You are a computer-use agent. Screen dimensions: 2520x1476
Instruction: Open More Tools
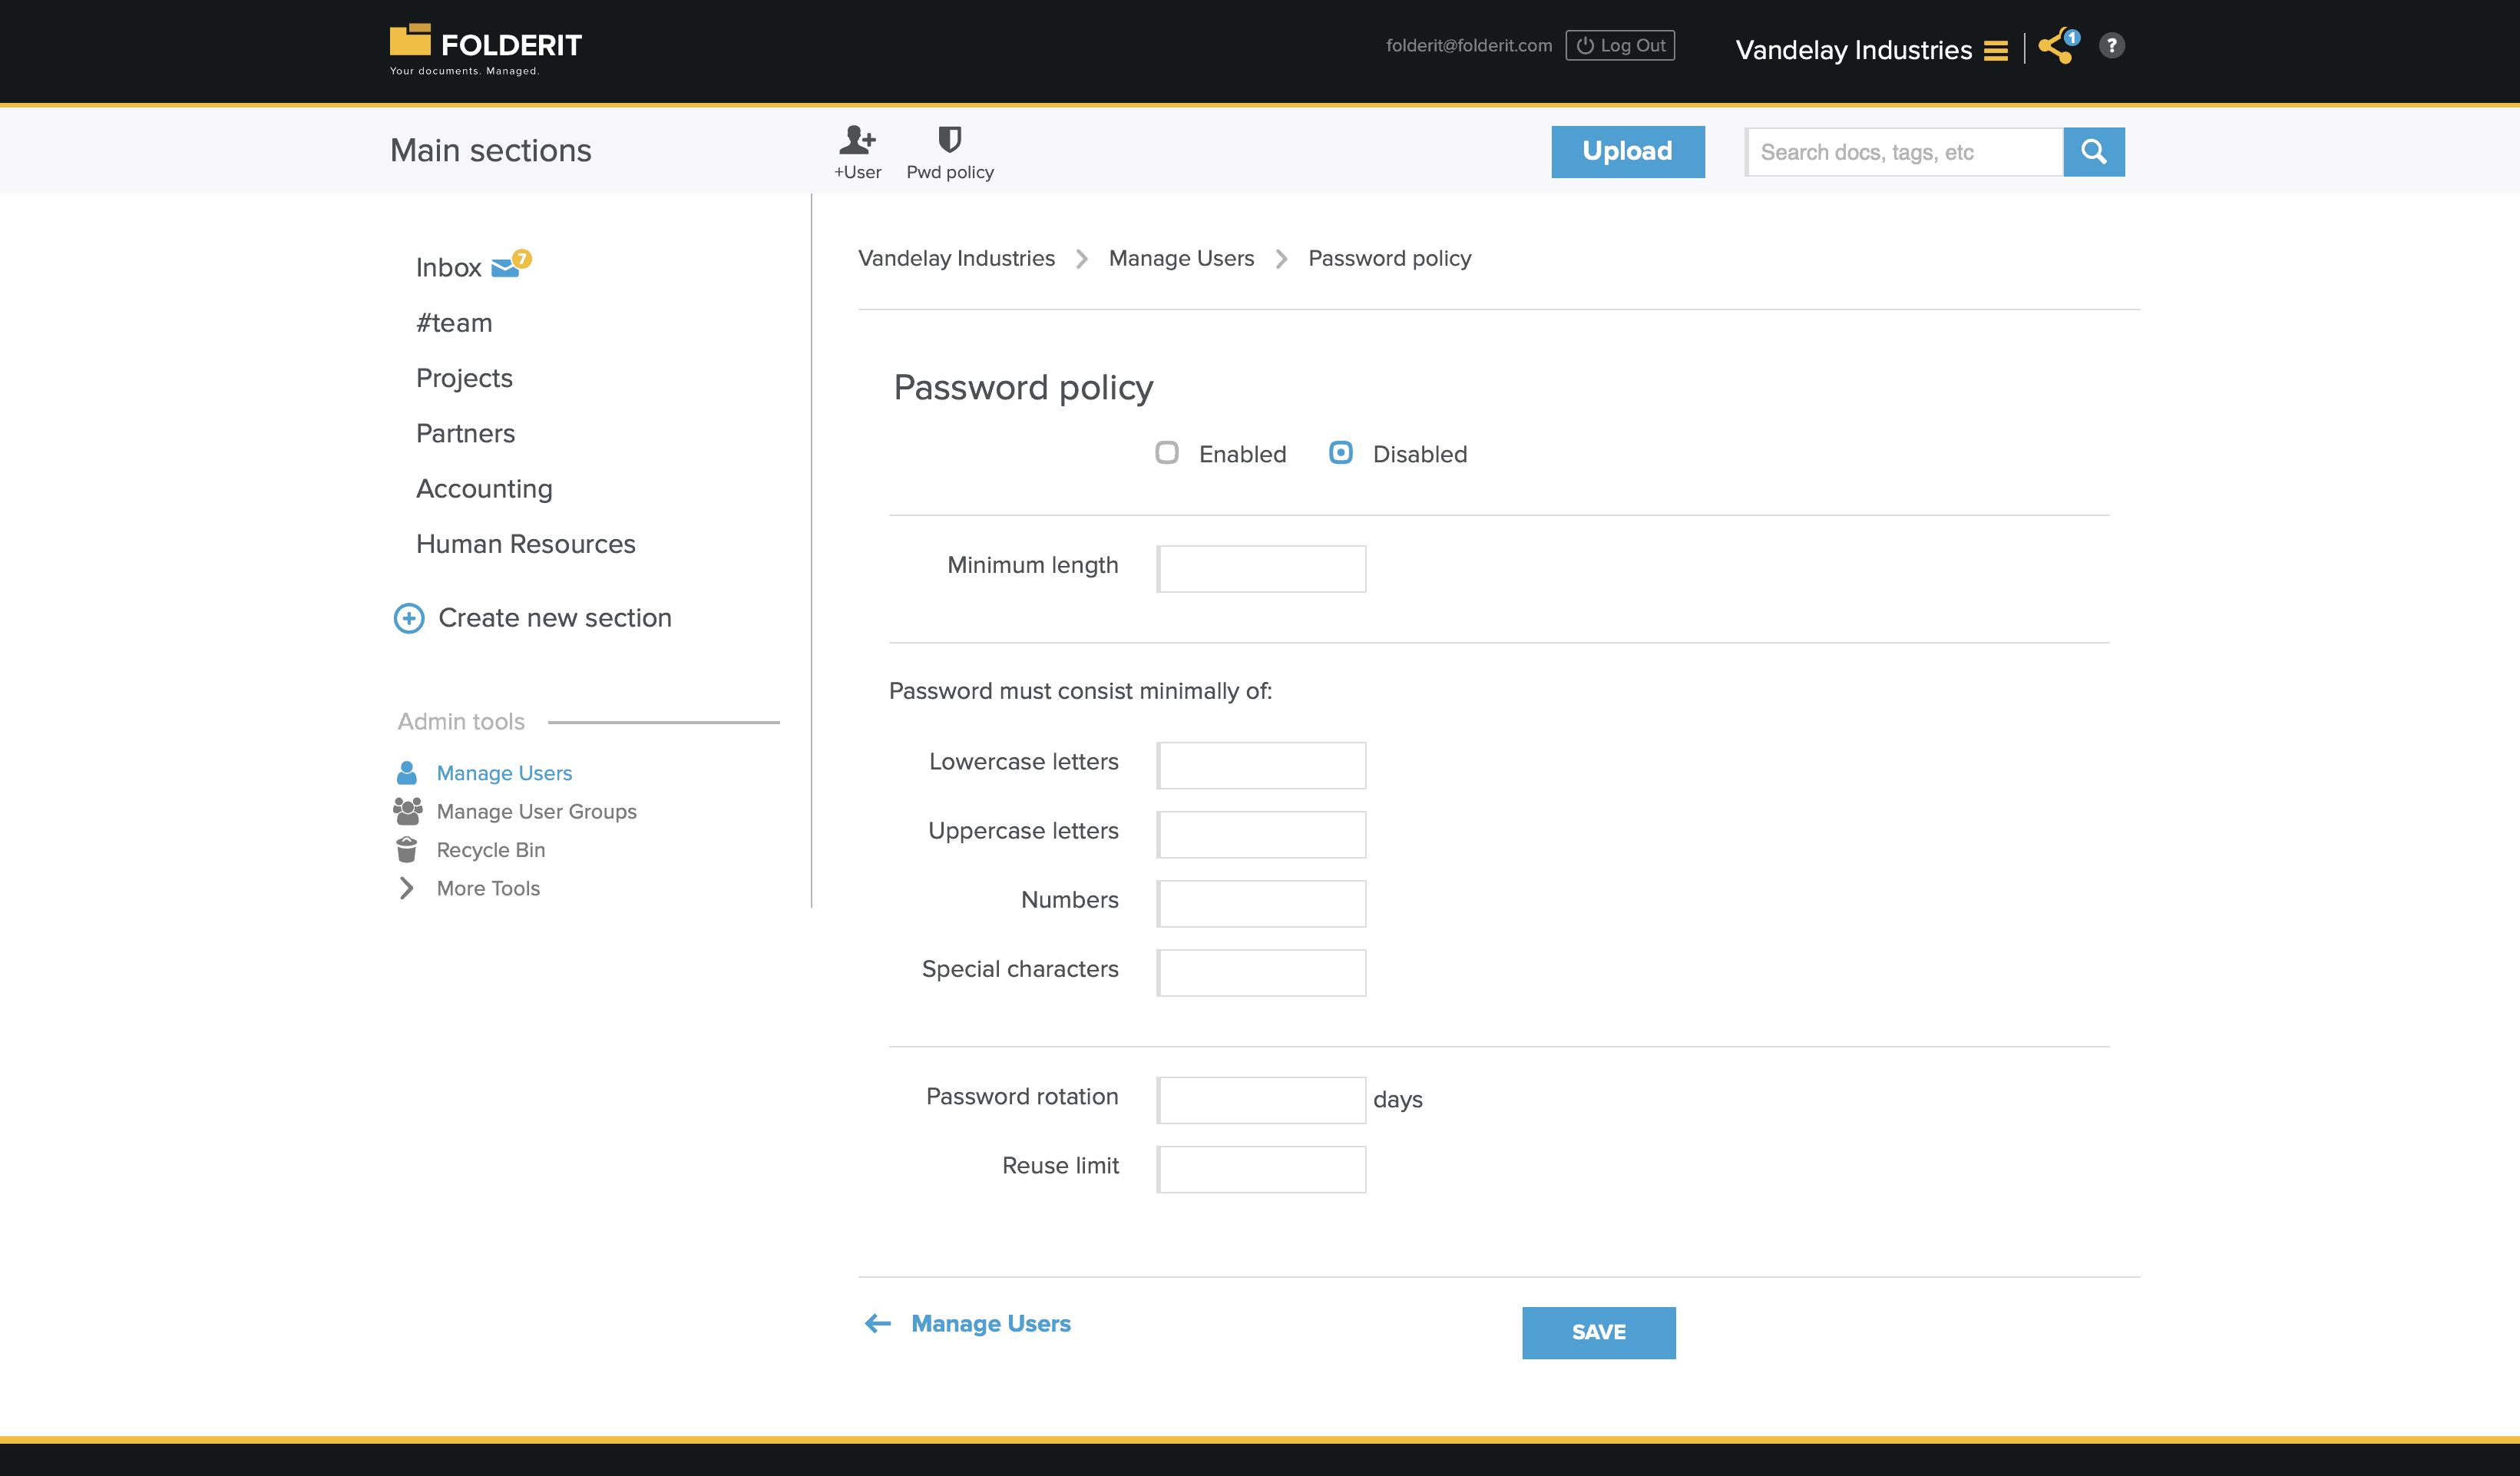pyautogui.click(x=488, y=888)
